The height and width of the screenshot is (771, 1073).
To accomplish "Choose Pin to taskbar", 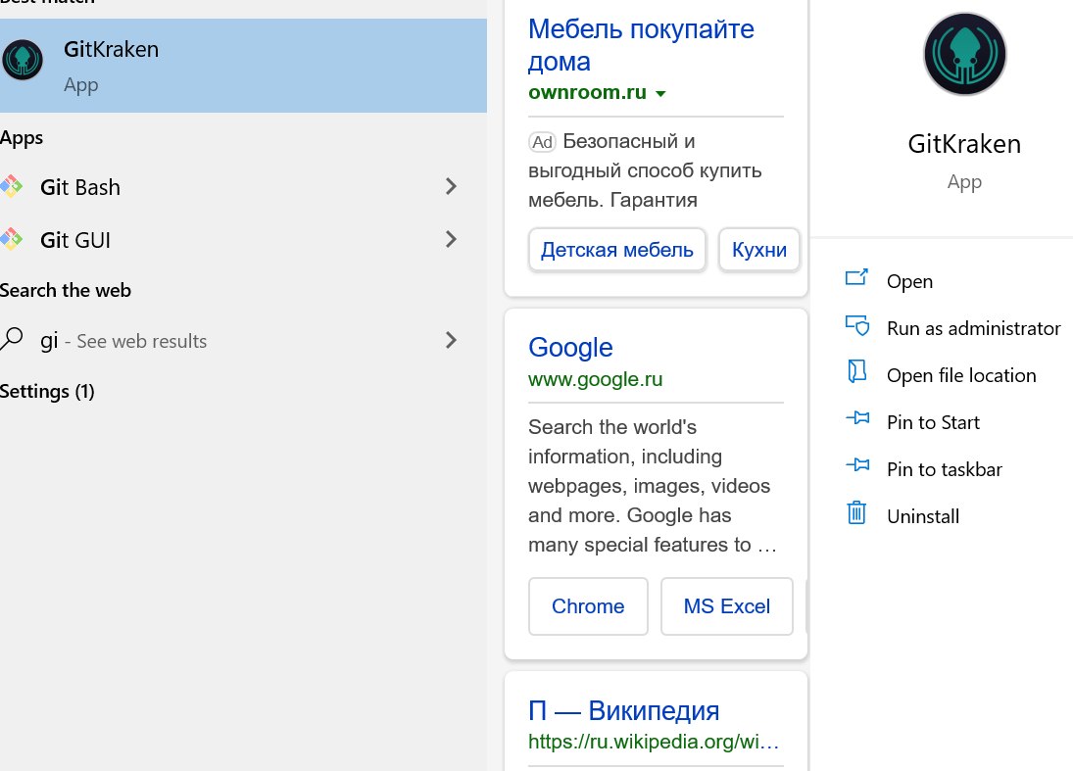I will point(945,469).
